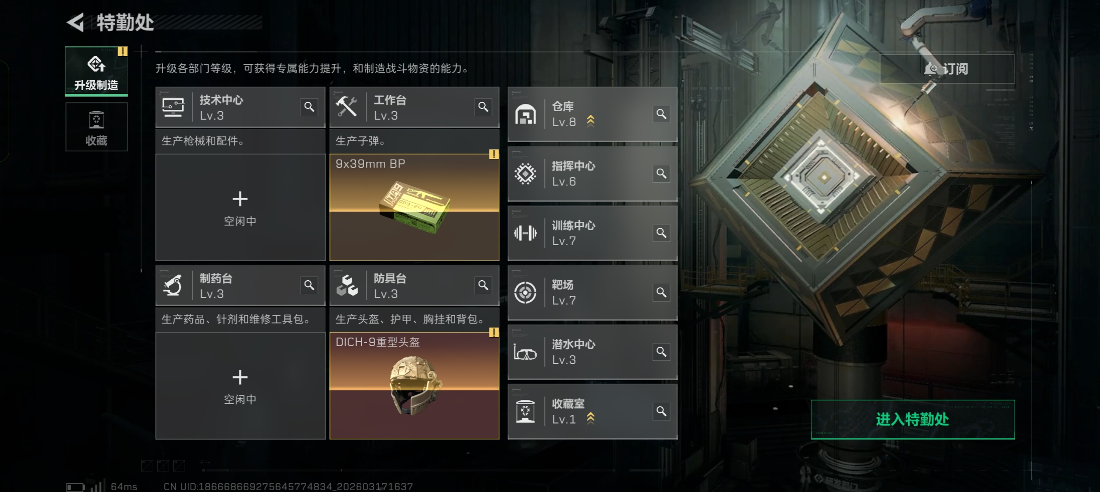
Task: Open magnifier for 制药台
Action: click(x=309, y=285)
